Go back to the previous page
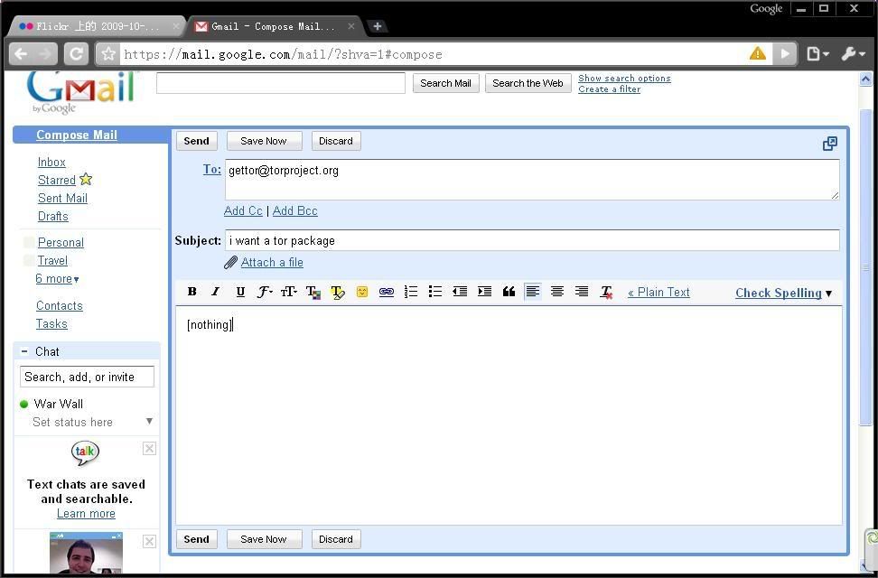 (21, 54)
